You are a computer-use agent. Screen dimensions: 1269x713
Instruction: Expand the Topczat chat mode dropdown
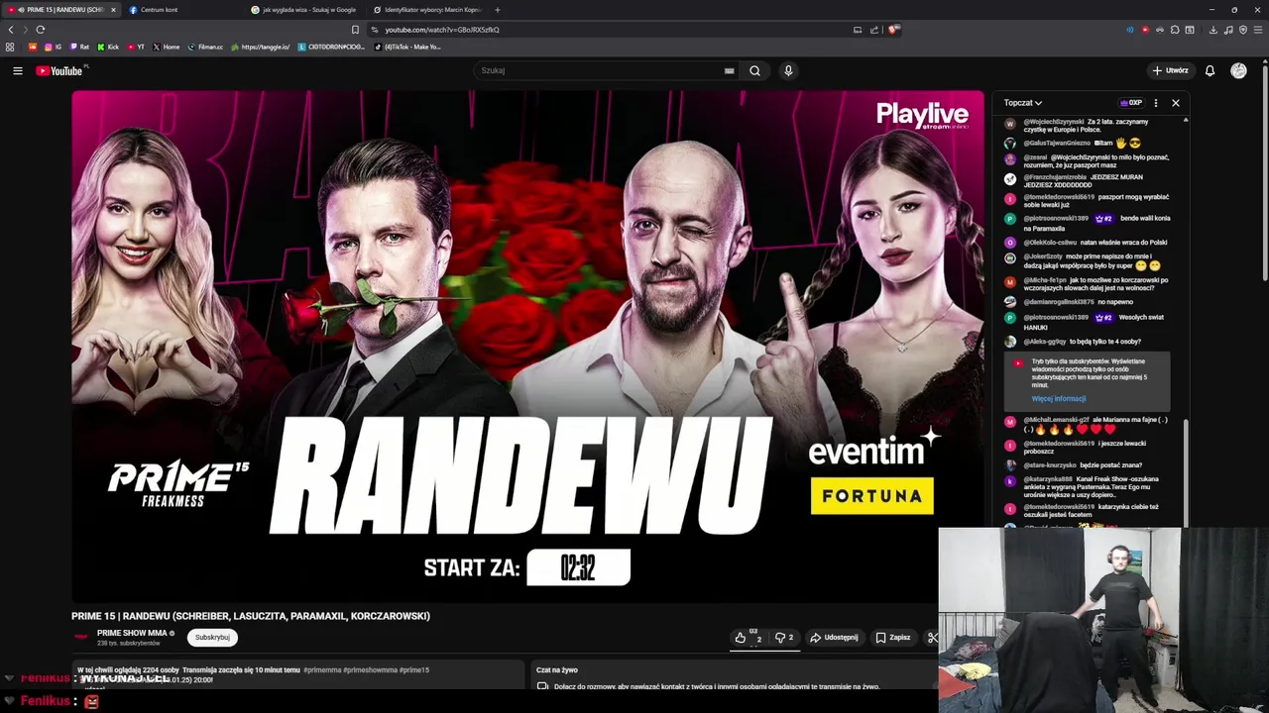[x=1022, y=103]
